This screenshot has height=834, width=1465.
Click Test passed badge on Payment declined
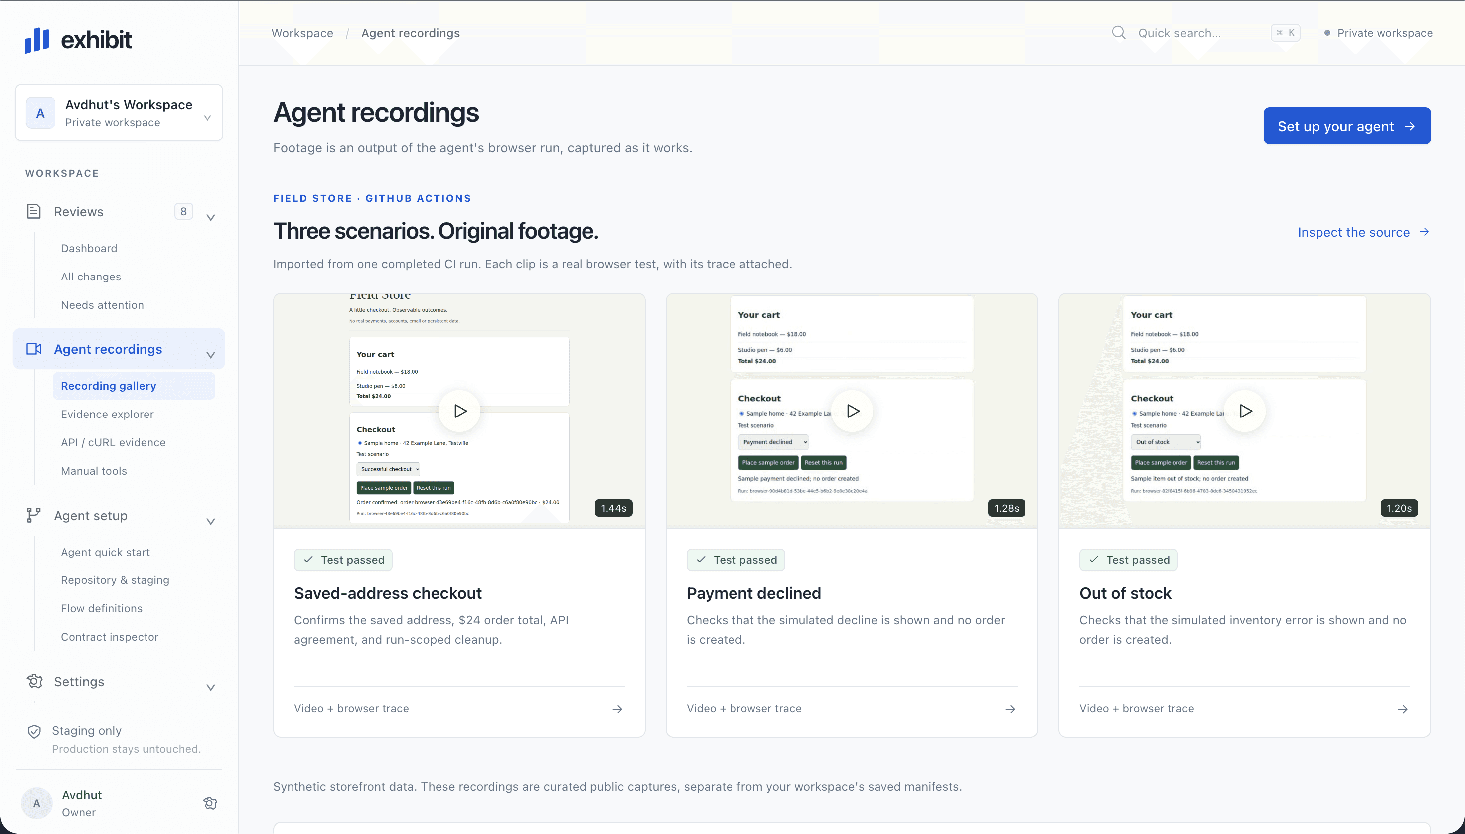(x=736, y=560)
